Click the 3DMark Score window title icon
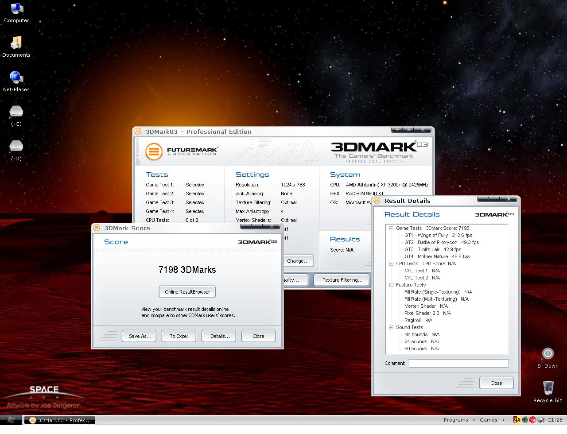 click(x=97, y=228)
